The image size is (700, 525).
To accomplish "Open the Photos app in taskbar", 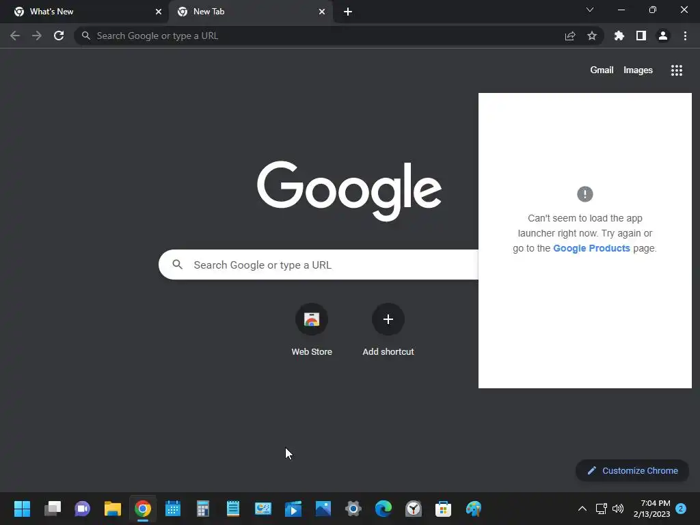I will [323, 509].
